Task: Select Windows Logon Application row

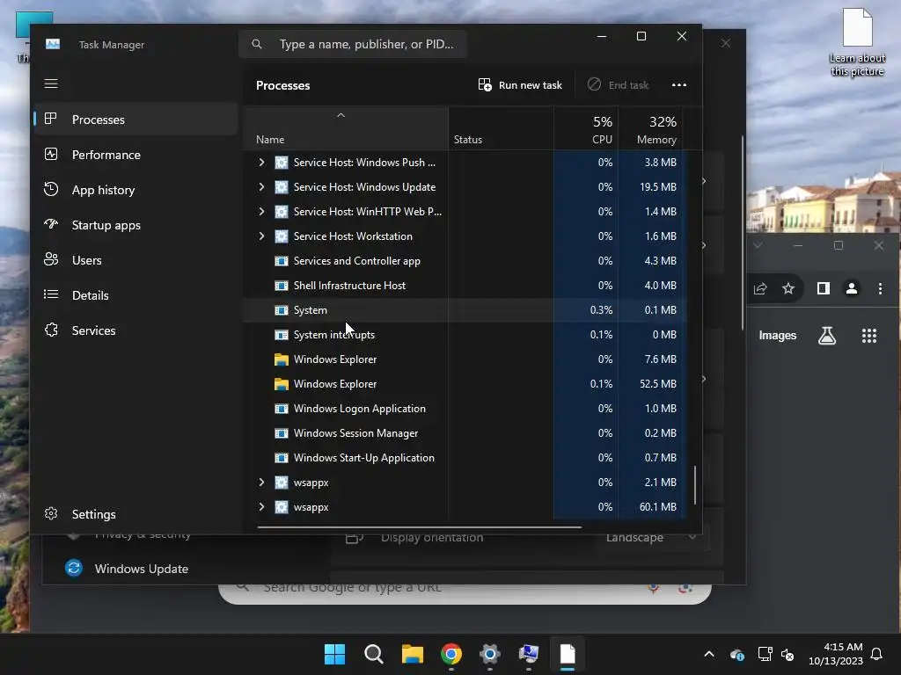Action: click(465, 409)
